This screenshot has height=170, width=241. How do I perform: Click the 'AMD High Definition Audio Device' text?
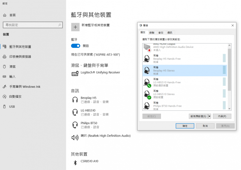[173, 47]
